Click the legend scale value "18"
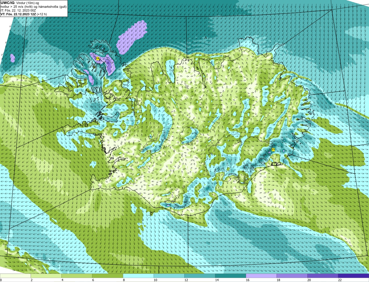 278,280
